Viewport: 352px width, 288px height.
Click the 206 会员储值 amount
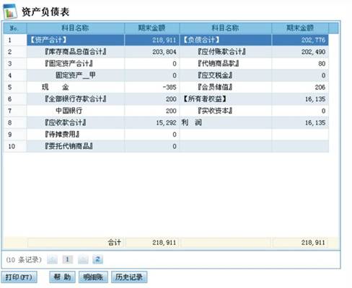pyautogui.click(x=320, y=87)
